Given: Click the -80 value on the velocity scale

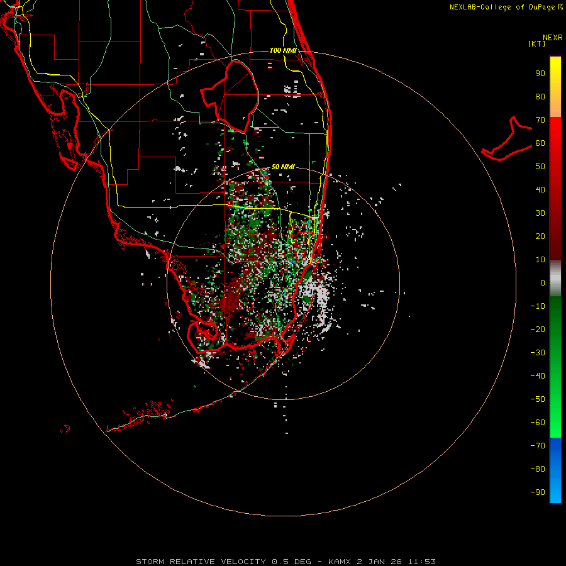Looking at the screenshot, I should click(538, 469).
